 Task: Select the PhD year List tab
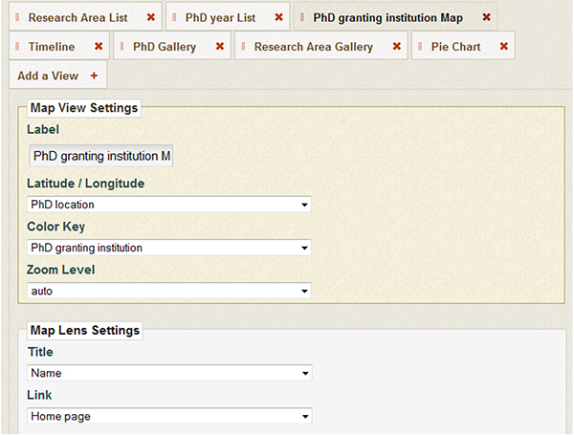(x=220, y=18)
